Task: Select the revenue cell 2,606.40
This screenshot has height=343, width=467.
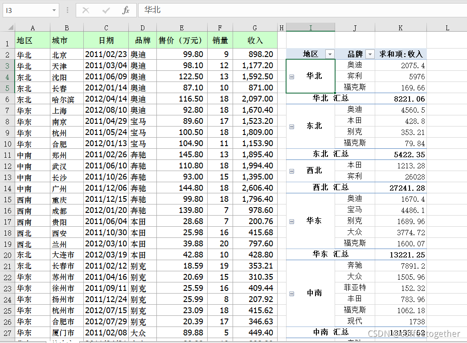Action: coord(255,188)
